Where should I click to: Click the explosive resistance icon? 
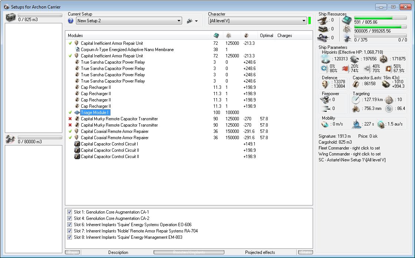[388, 68]
